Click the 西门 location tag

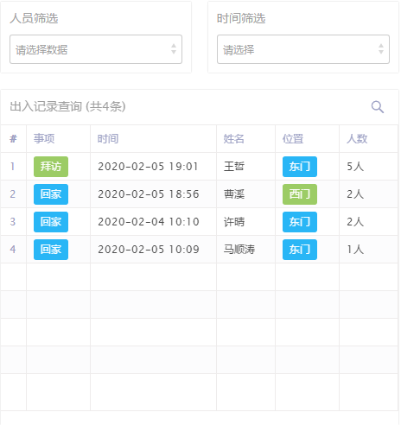[300, 194]
